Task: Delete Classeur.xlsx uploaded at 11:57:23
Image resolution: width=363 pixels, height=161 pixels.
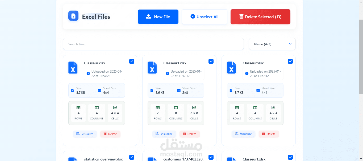Action: pyautogui.click(x=110, y=134)
